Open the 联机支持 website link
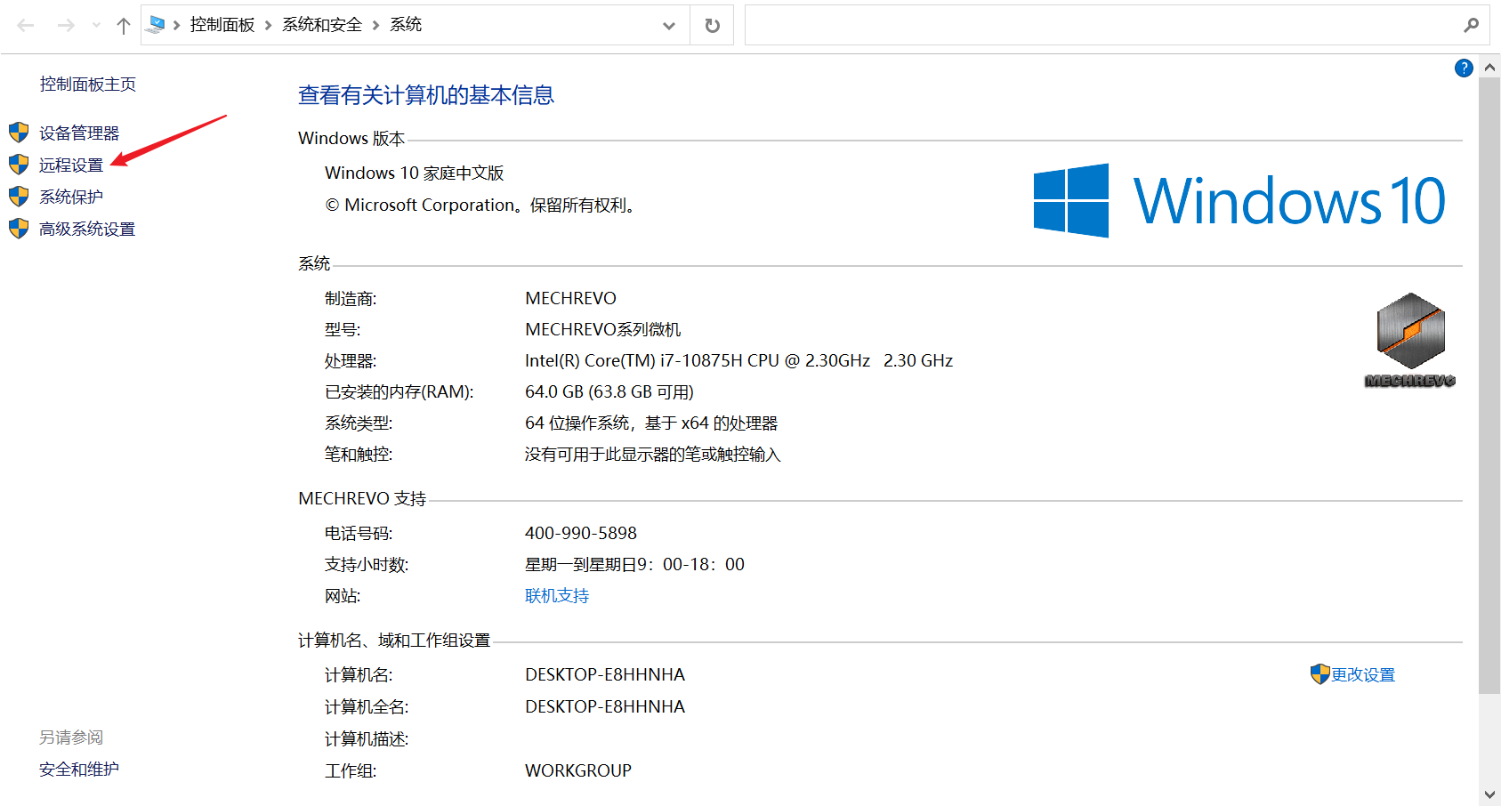Image resolution: width=1501 pixels, height=806 pixels. click(557, 596)
